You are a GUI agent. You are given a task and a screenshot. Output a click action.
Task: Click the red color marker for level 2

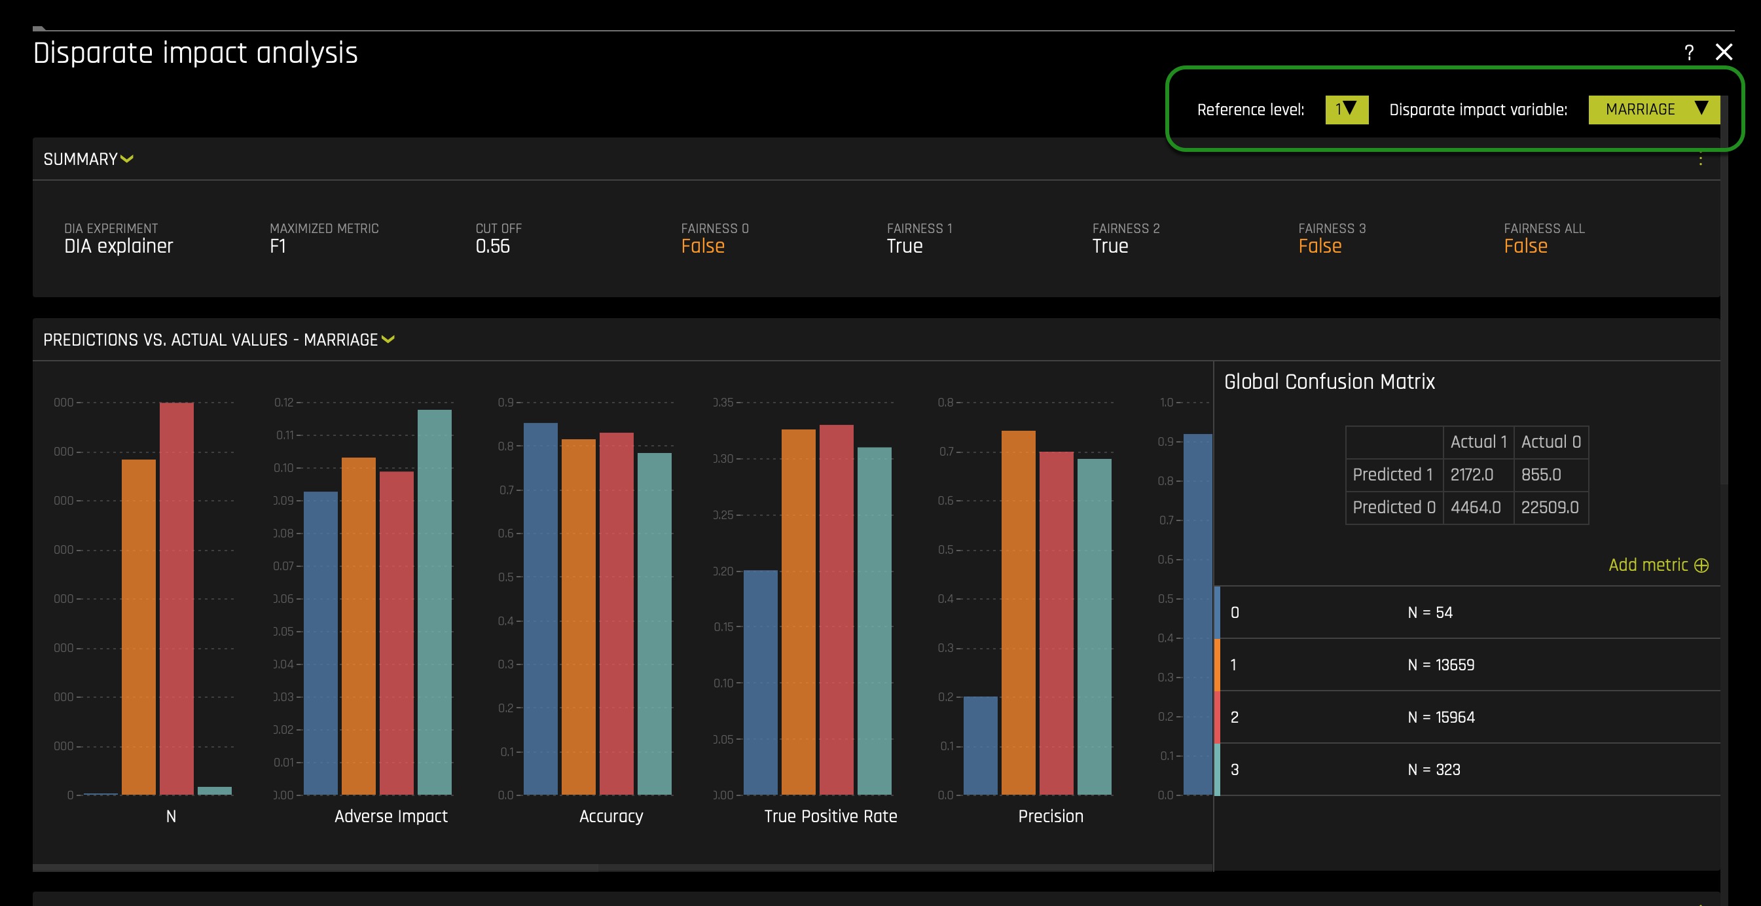pyautogui.click(x=1217, y=717)
